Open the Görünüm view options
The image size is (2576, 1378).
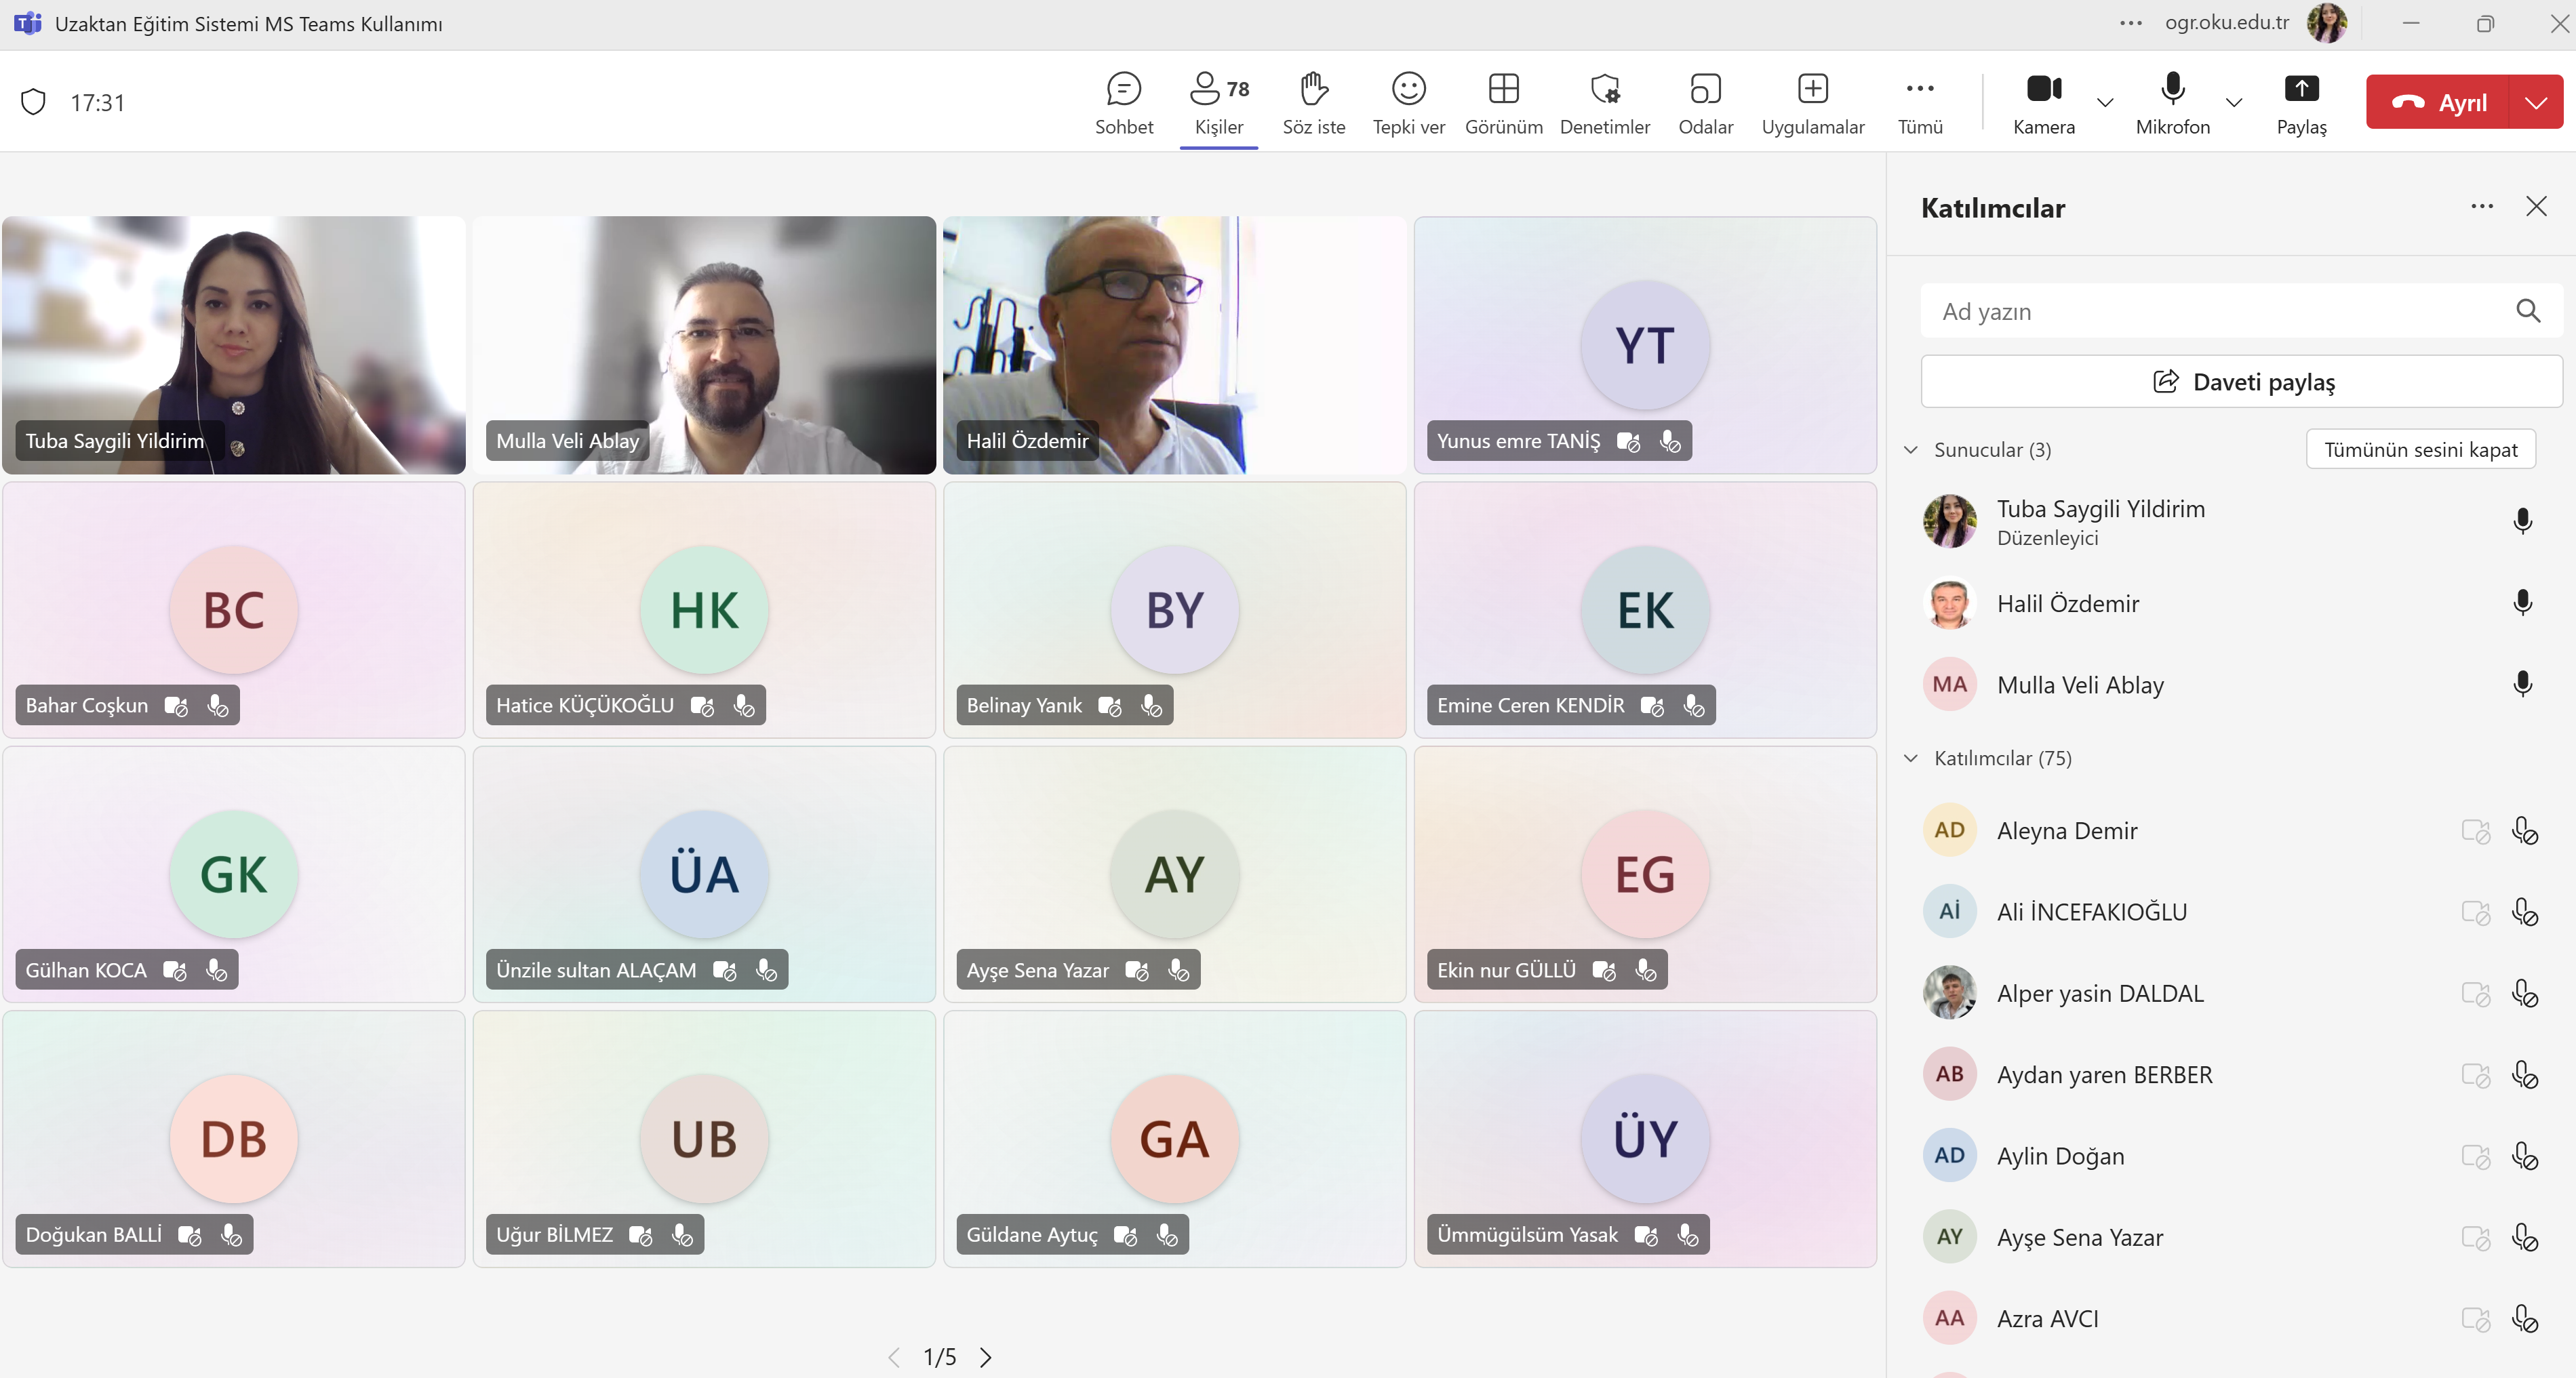click(1503, 102)
